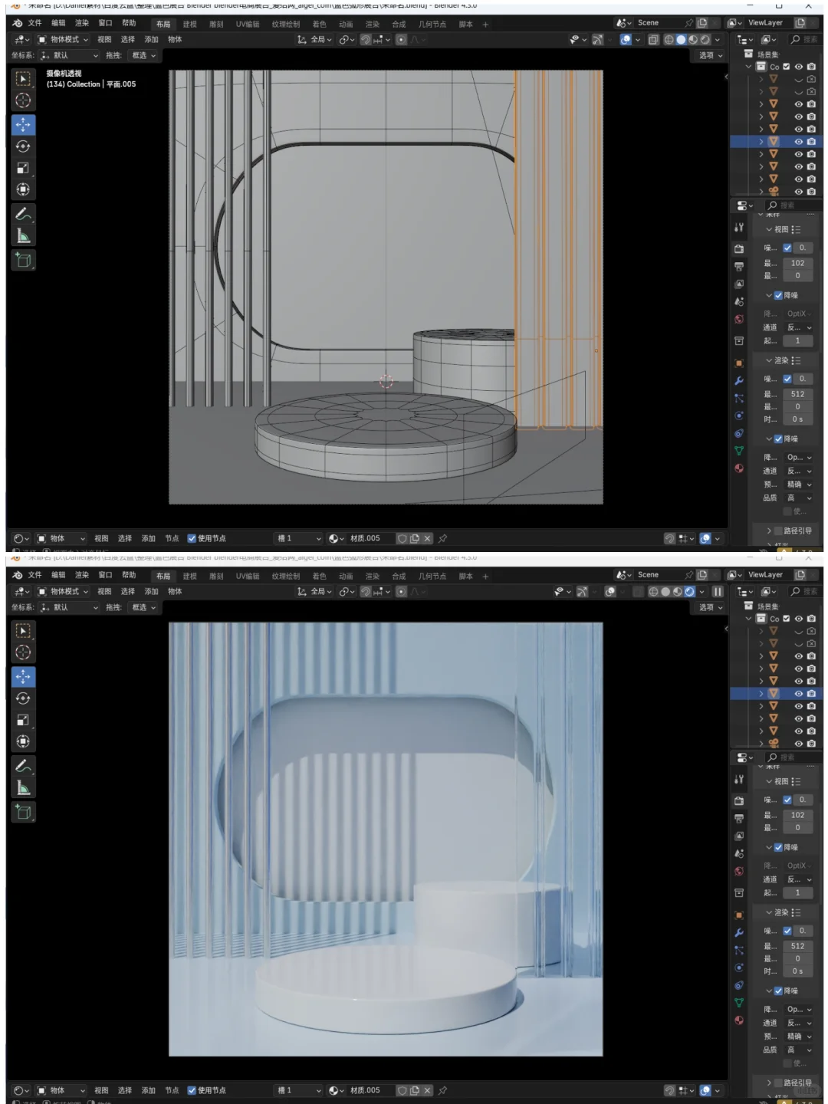The height and width of the screenshot is (1104, 828).
Task: Switch to 几何节点 workspace tab in bottom window
Action: coord(432,576)
